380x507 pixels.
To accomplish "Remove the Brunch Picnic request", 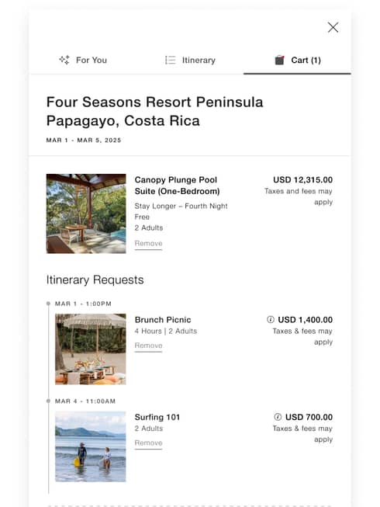I will (x=148, y=346).
